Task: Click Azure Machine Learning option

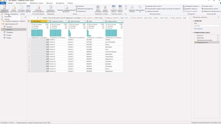Action: pos(211,11)
